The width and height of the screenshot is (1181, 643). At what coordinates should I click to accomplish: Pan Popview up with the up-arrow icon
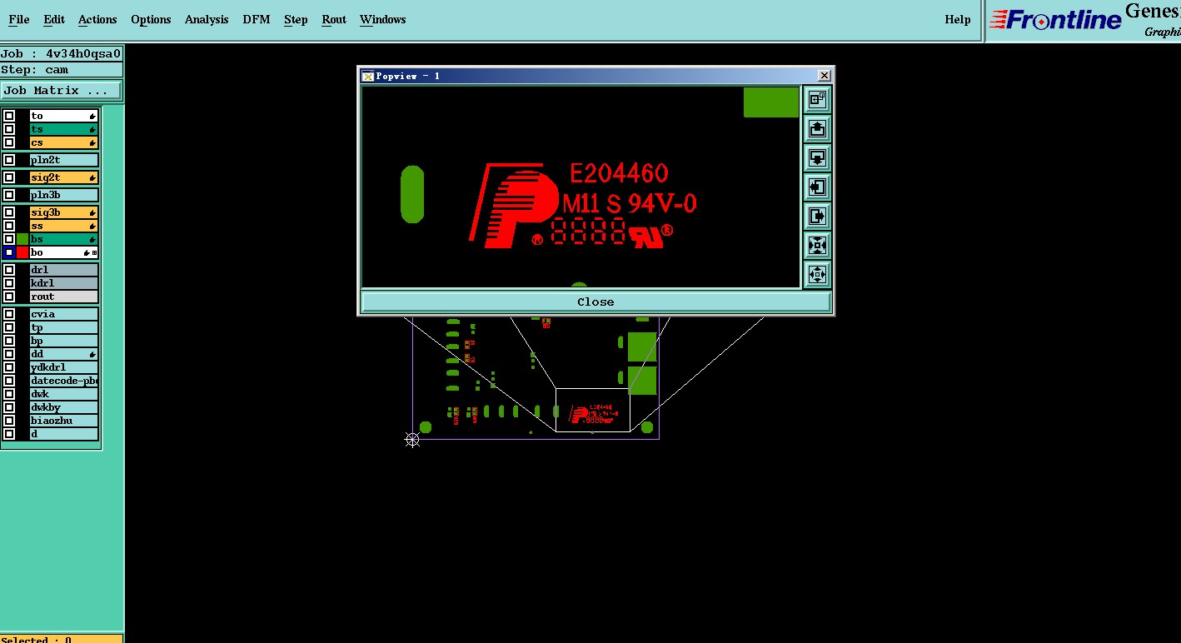(x=817, y=128)
